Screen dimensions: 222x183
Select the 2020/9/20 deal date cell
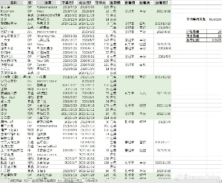(x=86, y=65)
